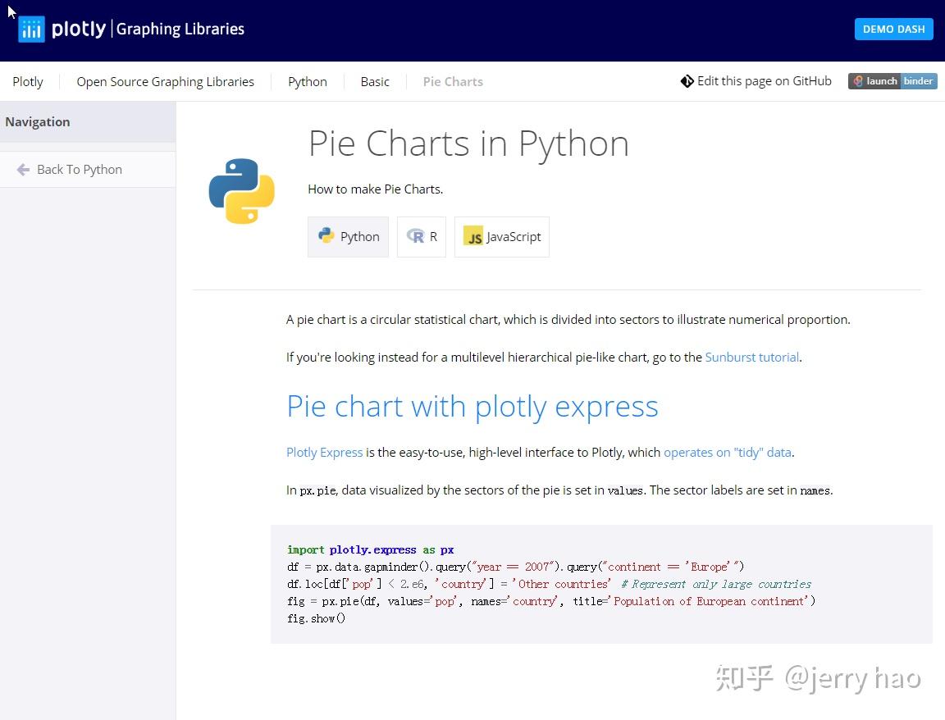Viewport: 945px width, 720px height.
Task: Switch to the JavaScript language tab
Action: click(x=502, y=237)
